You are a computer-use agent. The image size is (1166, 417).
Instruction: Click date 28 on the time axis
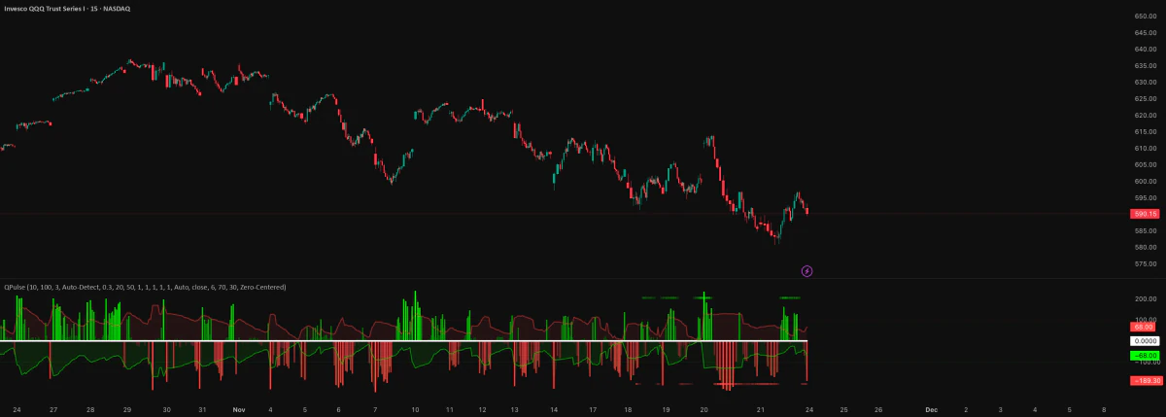[90, 409]
